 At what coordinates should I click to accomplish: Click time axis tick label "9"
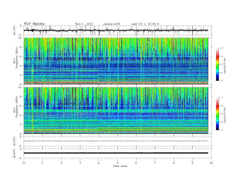[192, 163]
